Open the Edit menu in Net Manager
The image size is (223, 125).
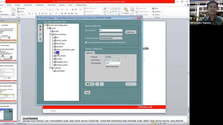point(50,22)
